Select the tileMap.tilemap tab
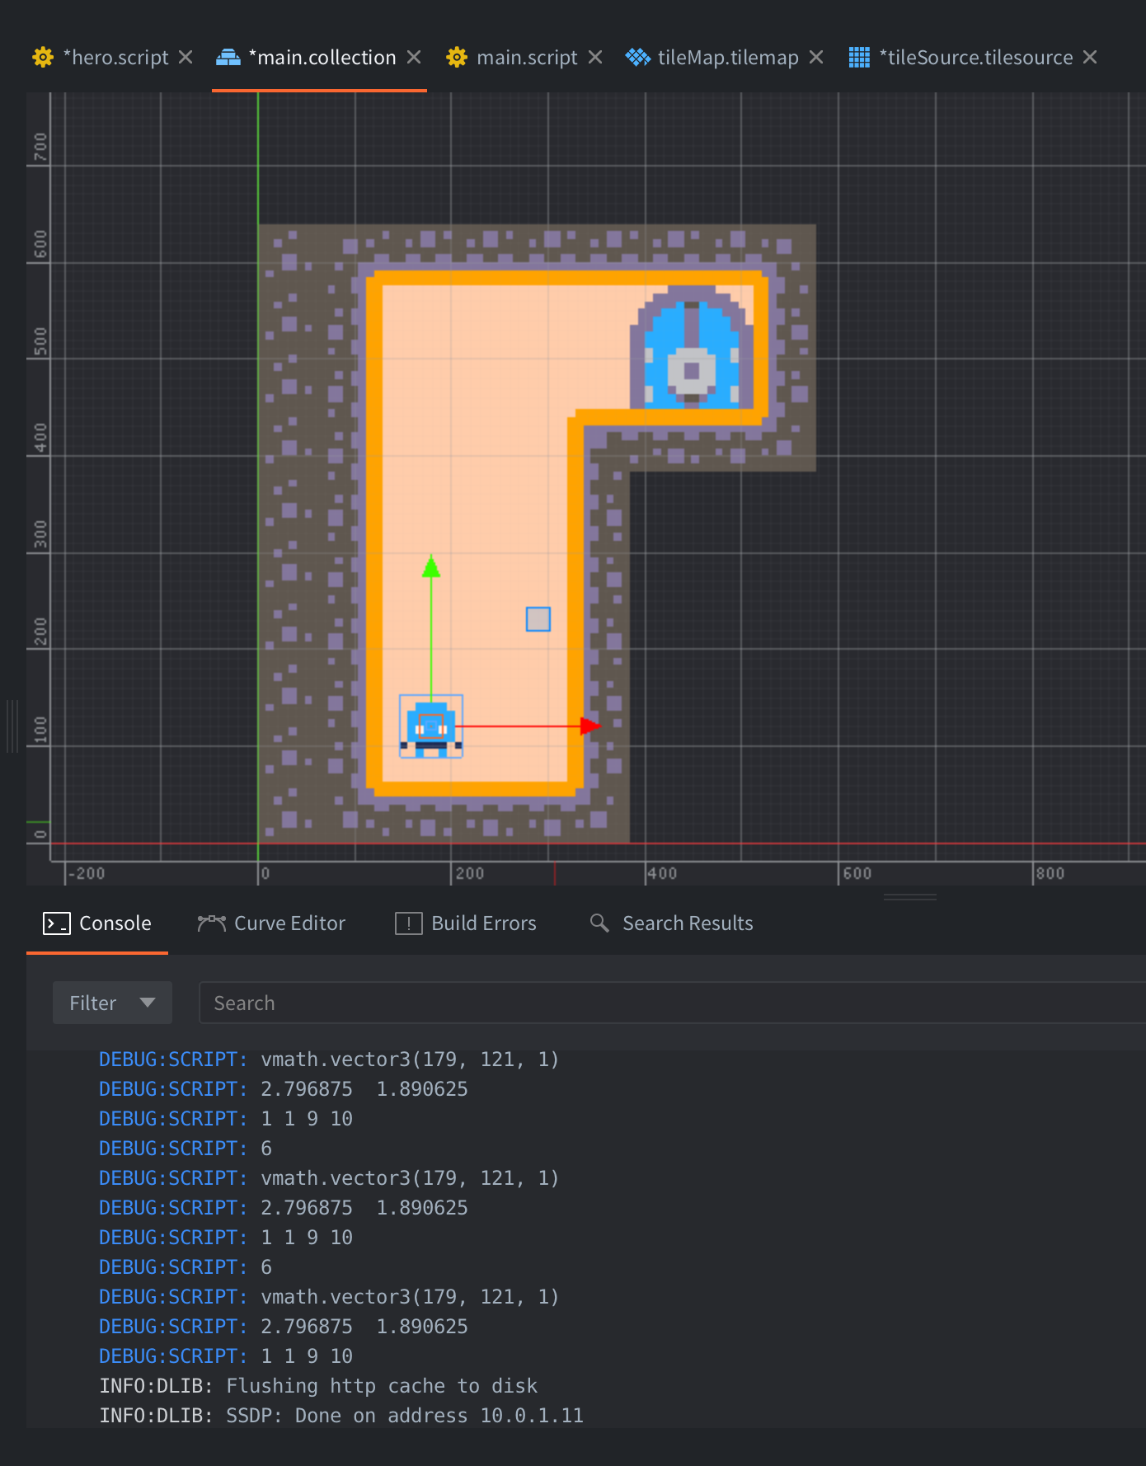The height and width of the screenshot is (1466, 1146). pos(727,58)
